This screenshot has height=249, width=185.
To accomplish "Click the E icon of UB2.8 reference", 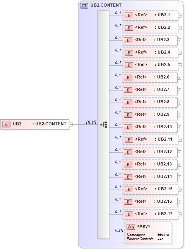I will [128, 103].
